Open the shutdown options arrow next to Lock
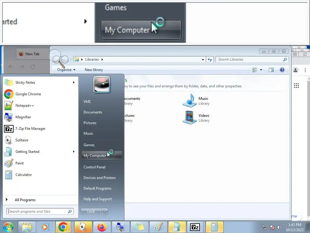Screen dimensions: 310x233 (104, 211)
